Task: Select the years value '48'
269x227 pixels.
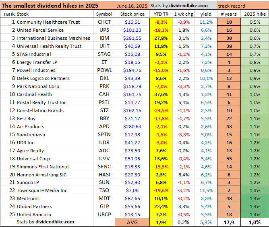Action: [x=229, y=198]
